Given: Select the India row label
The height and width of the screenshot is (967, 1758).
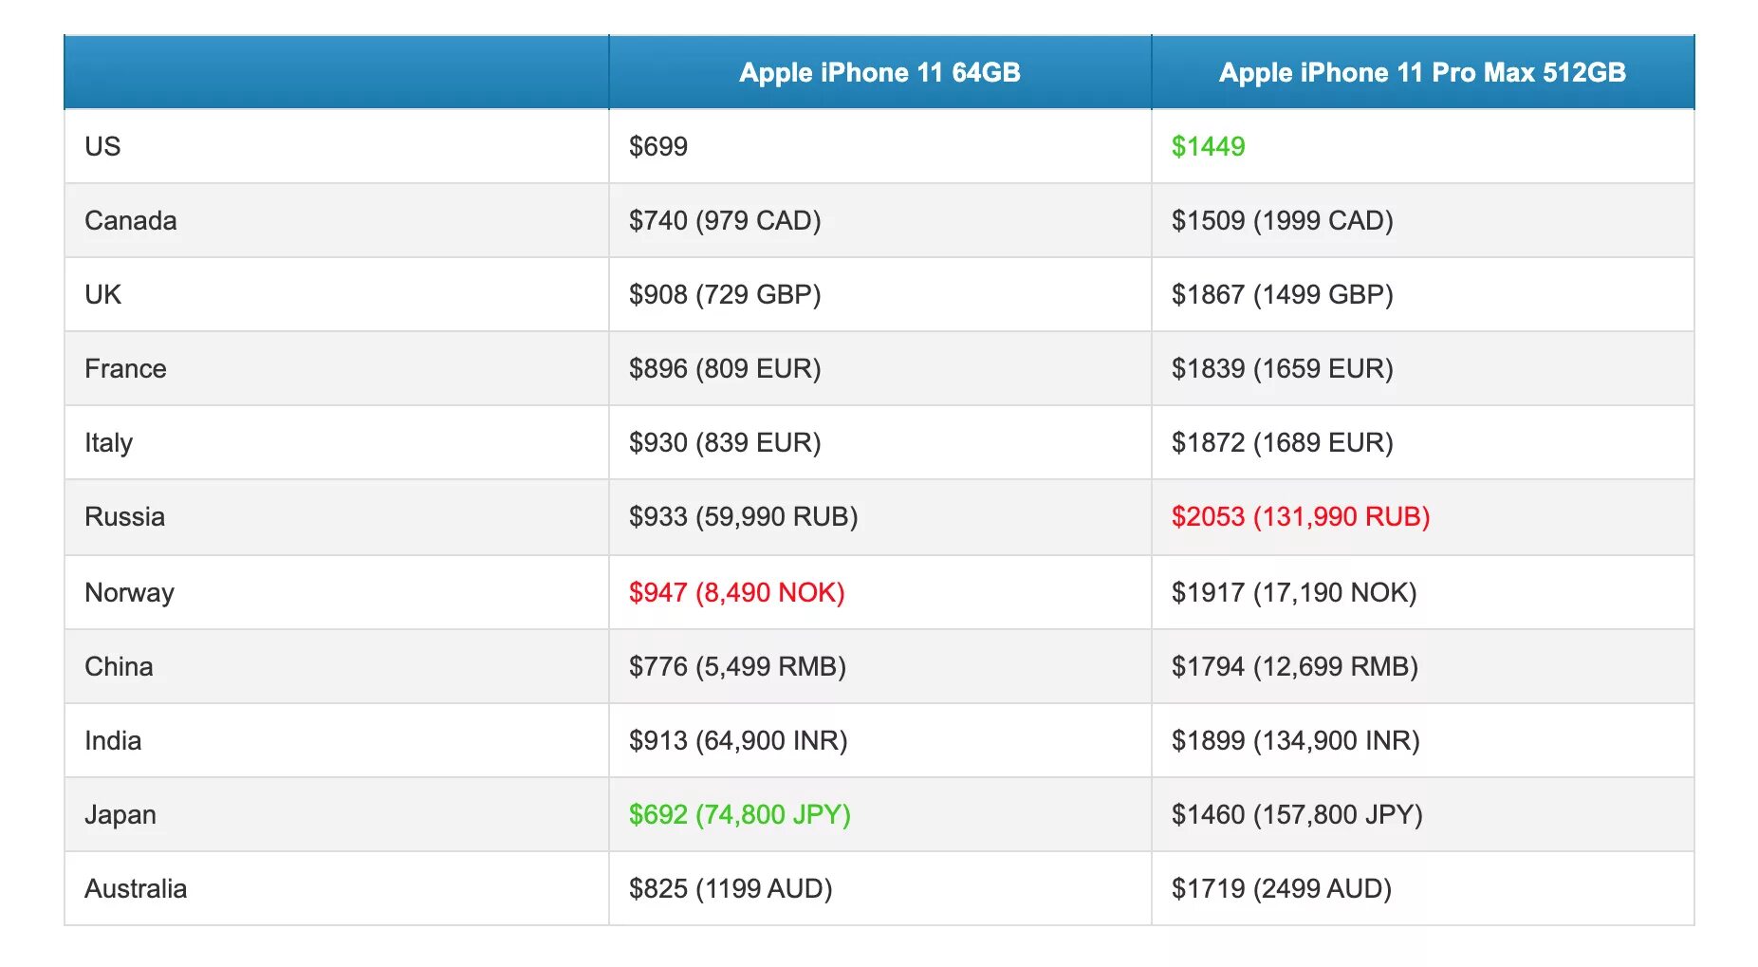Looking at the screenshot, I should (x=113, y=741).
